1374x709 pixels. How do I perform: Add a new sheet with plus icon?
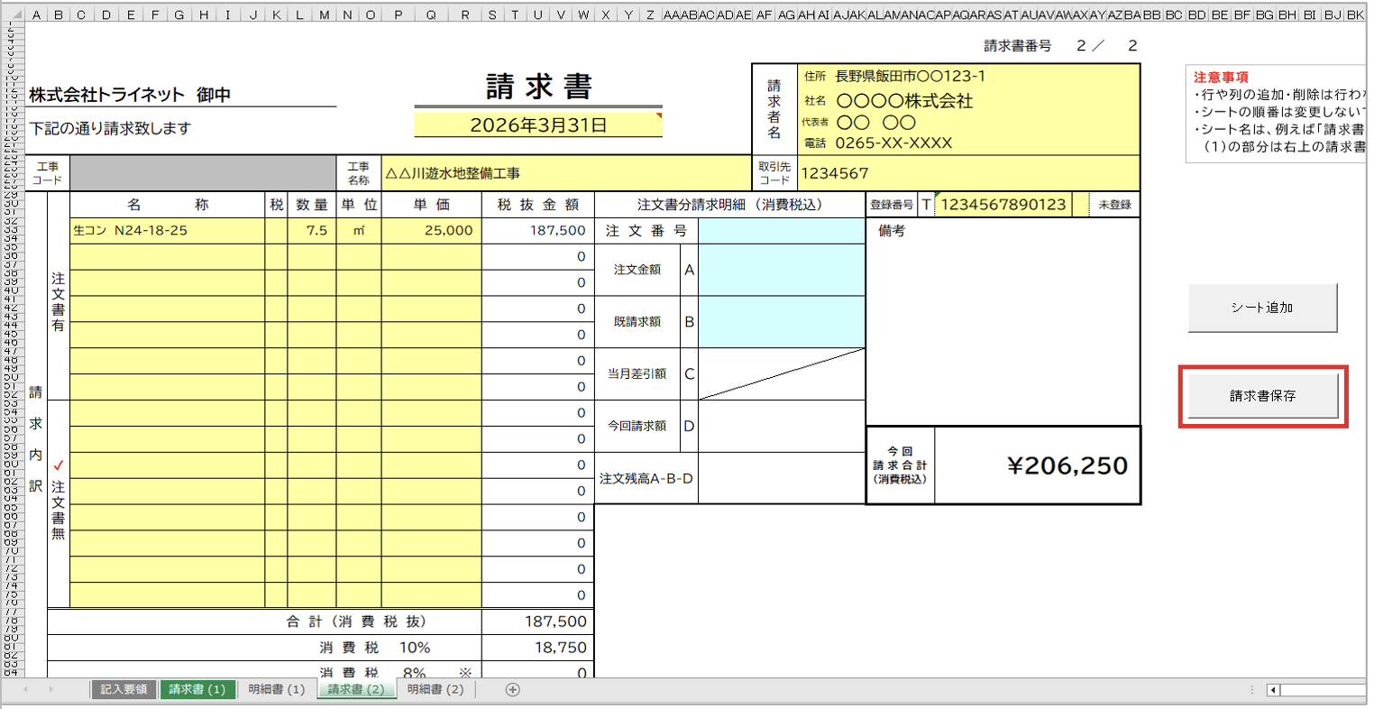coord(512,690)
